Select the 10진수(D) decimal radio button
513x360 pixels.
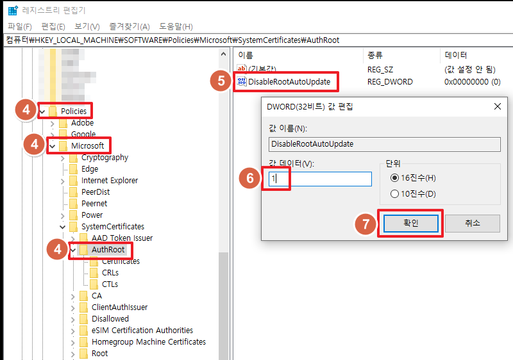394,194
